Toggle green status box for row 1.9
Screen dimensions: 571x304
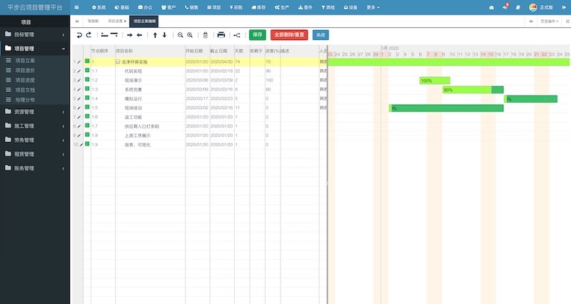tap(87, 144)
